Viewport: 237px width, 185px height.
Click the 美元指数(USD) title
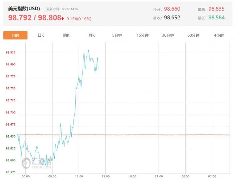pyautogui.click(x=24, y=9)
